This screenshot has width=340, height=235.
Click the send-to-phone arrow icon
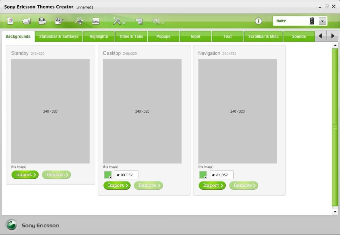click(x=139, y=21)
